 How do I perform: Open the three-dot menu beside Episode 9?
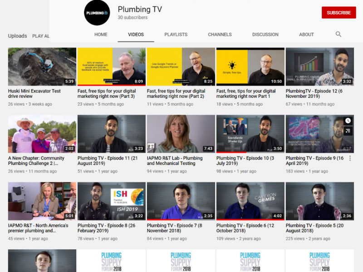point(350,158)
